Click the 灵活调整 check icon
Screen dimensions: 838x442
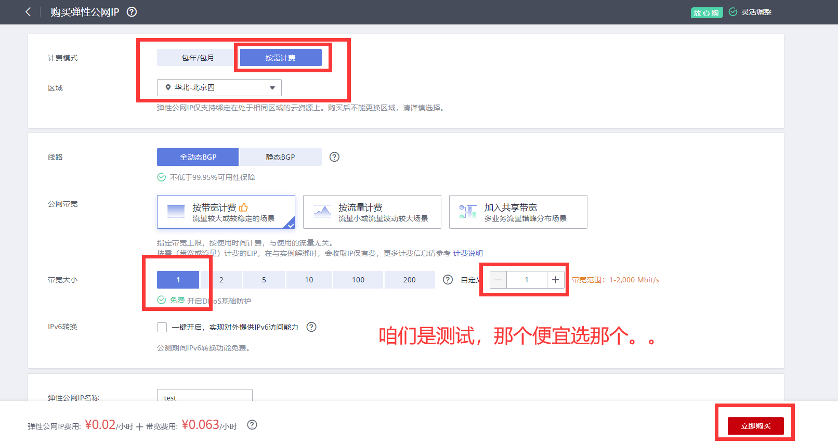733,12
